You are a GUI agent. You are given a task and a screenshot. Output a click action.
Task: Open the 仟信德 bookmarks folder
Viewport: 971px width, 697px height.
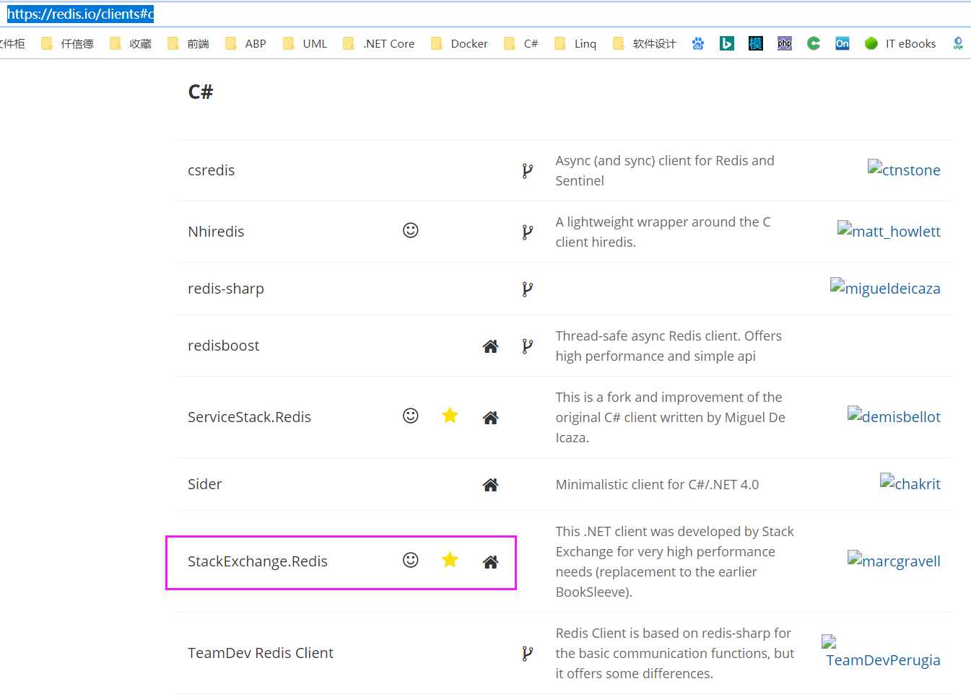coord(68,43)
